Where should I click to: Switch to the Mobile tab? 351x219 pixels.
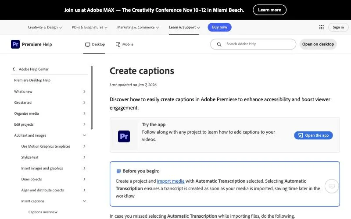pos(125,45)
